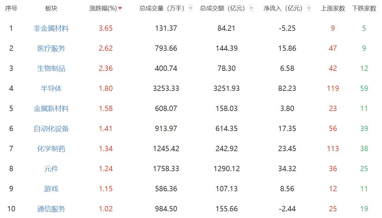The height and width of the screenshot is (218, 382).
Task: Open the 半导体 sector link
Action: click(51, 89)
